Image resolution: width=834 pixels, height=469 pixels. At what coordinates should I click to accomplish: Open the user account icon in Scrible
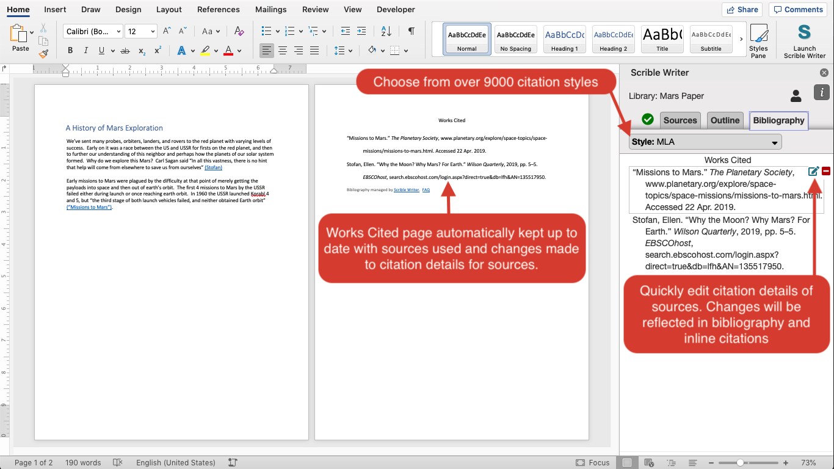tap(796, 96)
